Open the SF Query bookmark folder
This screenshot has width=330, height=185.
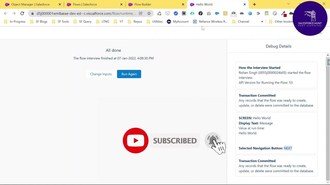click(x=82, y=22)
